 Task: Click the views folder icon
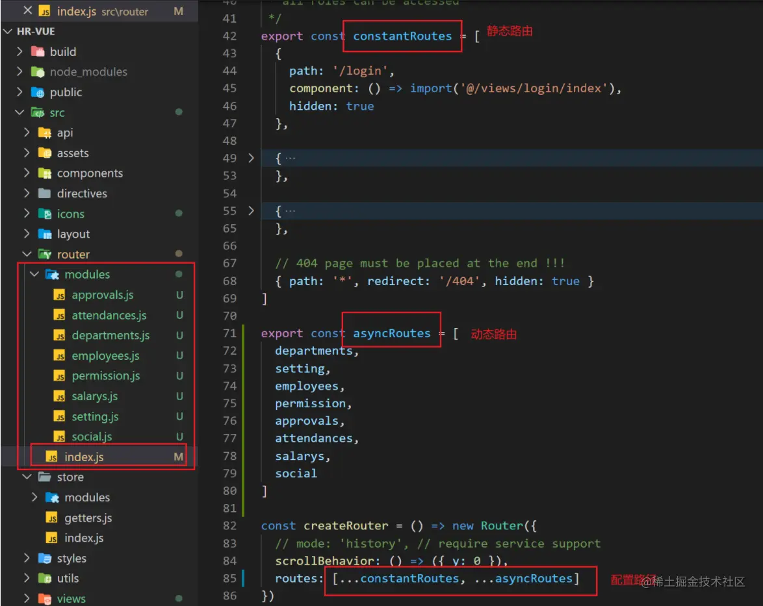click(x=45, y=599)
